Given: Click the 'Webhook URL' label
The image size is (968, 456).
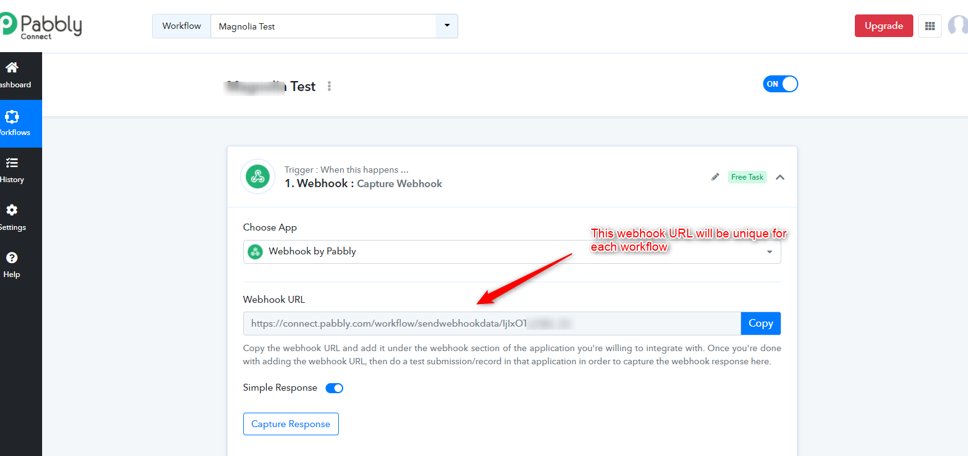Looking at the screenshot, I should click(x=274, y=300).
